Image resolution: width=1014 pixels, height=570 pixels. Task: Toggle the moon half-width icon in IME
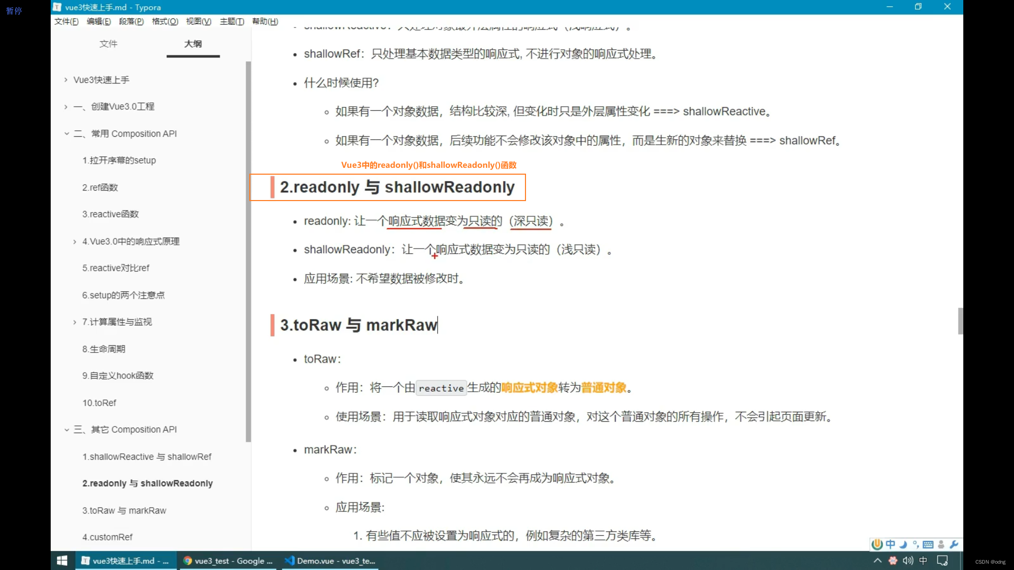click(903, 544)
